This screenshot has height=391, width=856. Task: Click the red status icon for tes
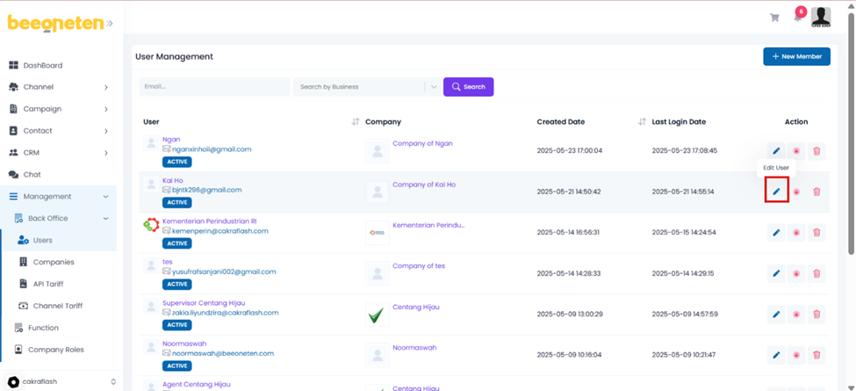point(796,273)
